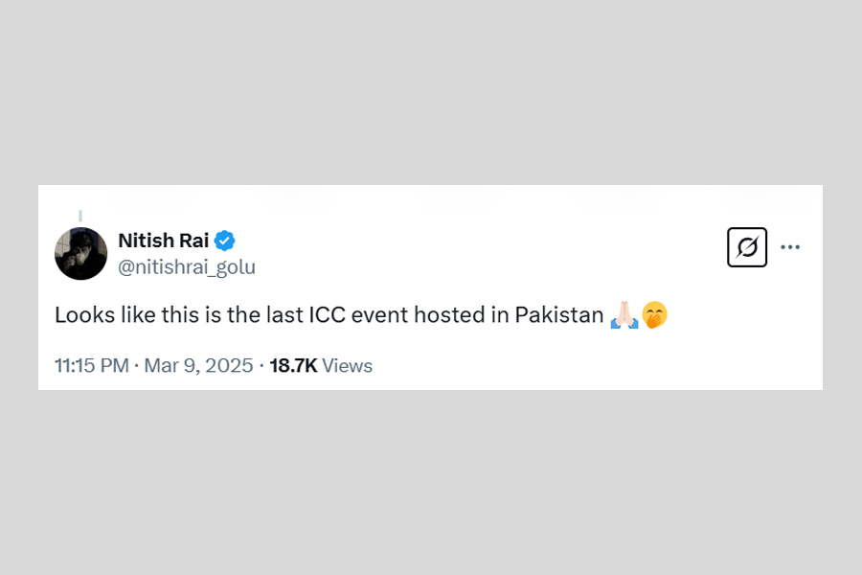Open the Nitish Rai display name link
Screen dimensions: 862x575
click(163, 241)
